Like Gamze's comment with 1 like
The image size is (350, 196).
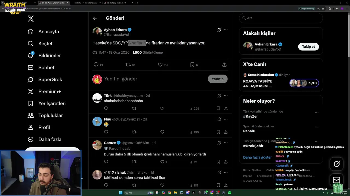164,162
